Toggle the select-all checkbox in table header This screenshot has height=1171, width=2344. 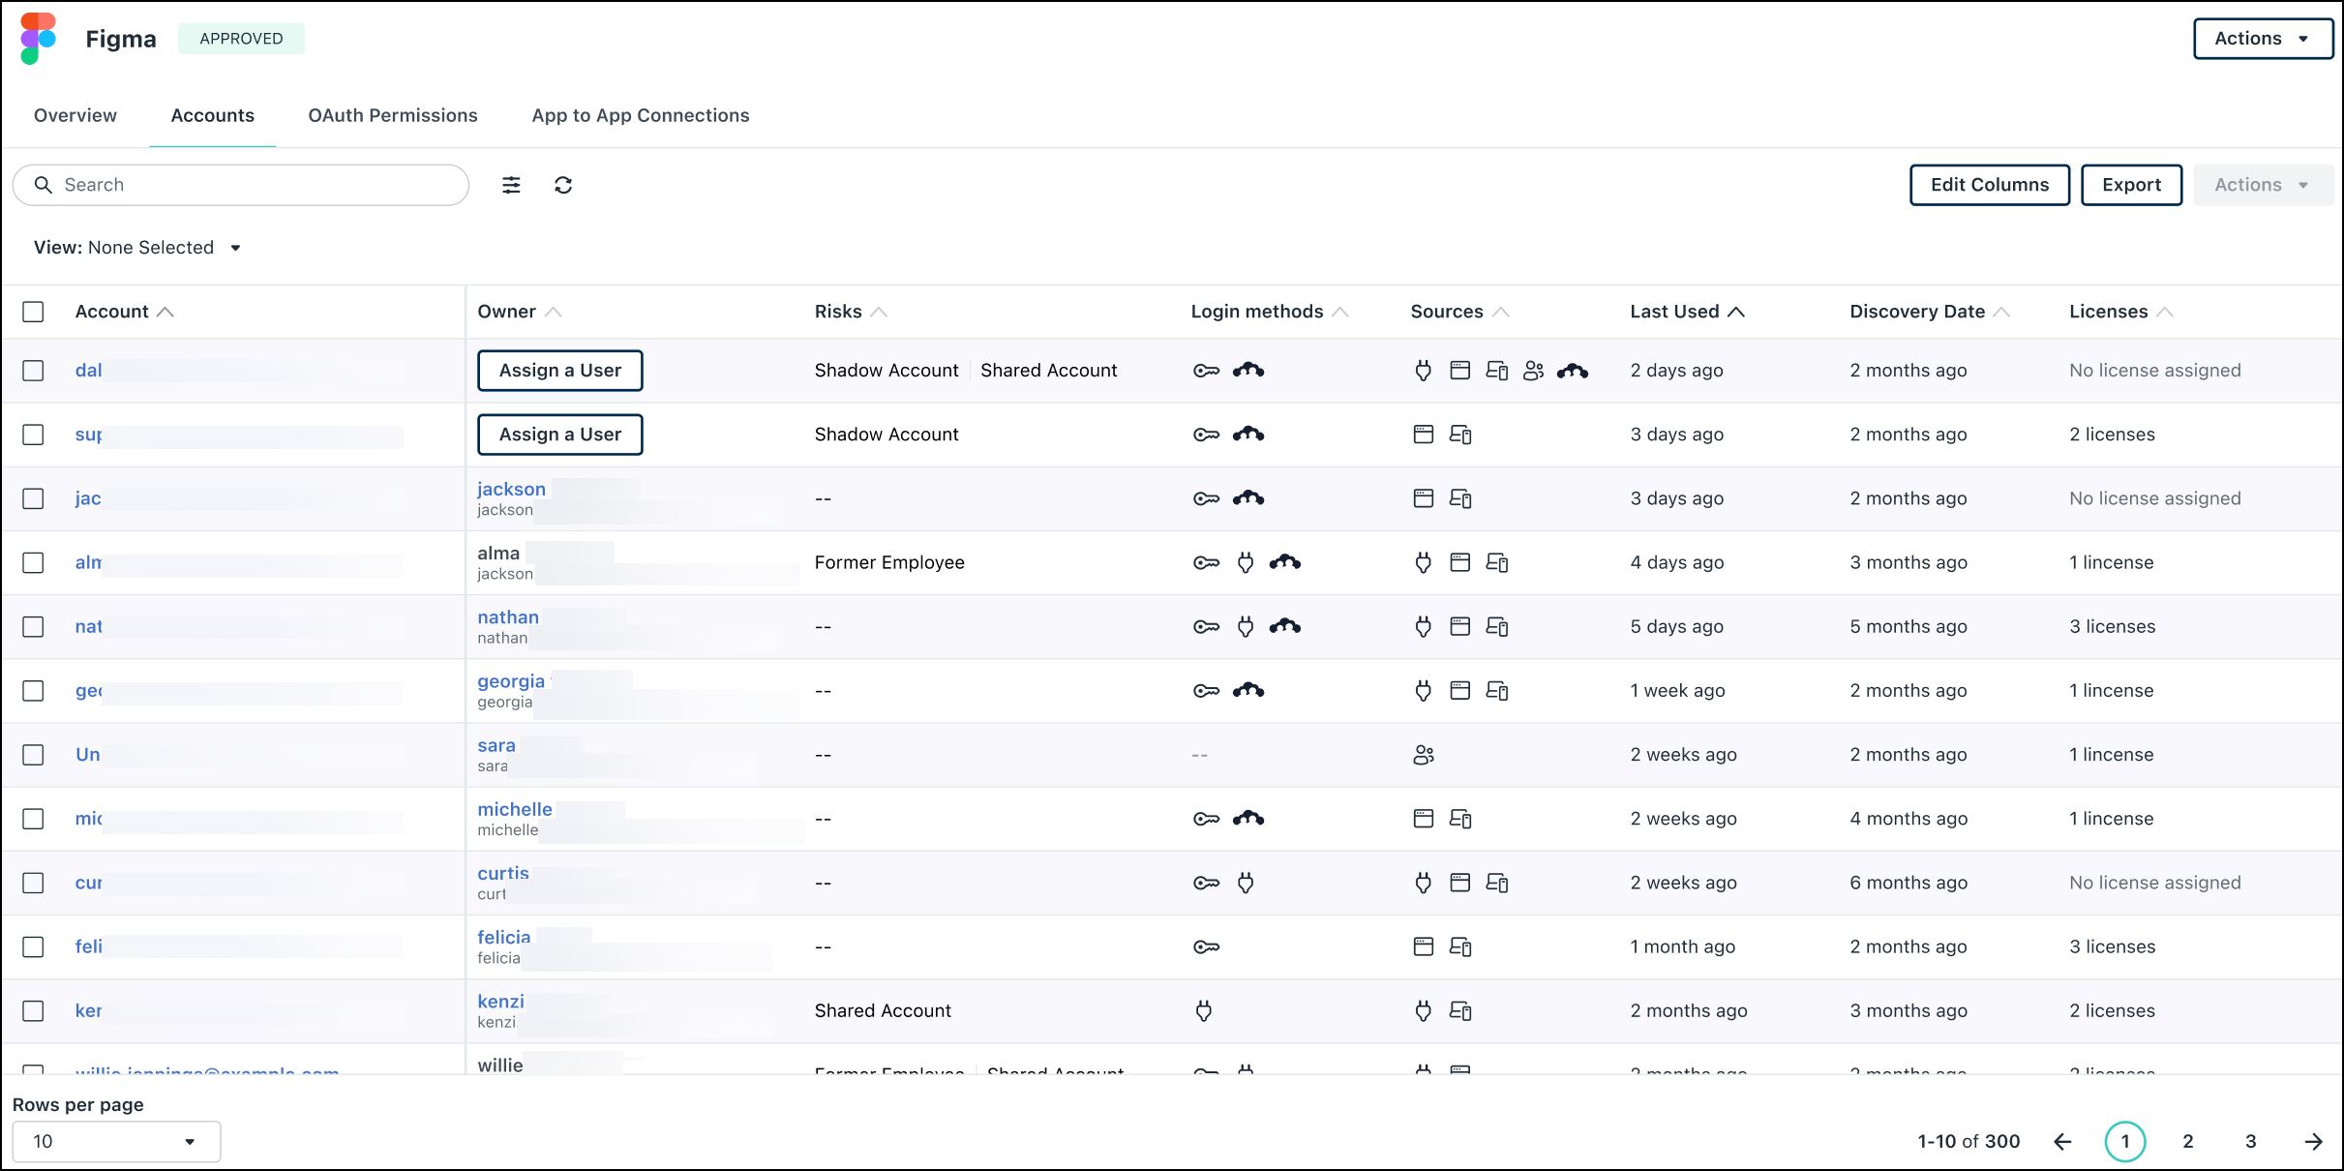point(33,312)
